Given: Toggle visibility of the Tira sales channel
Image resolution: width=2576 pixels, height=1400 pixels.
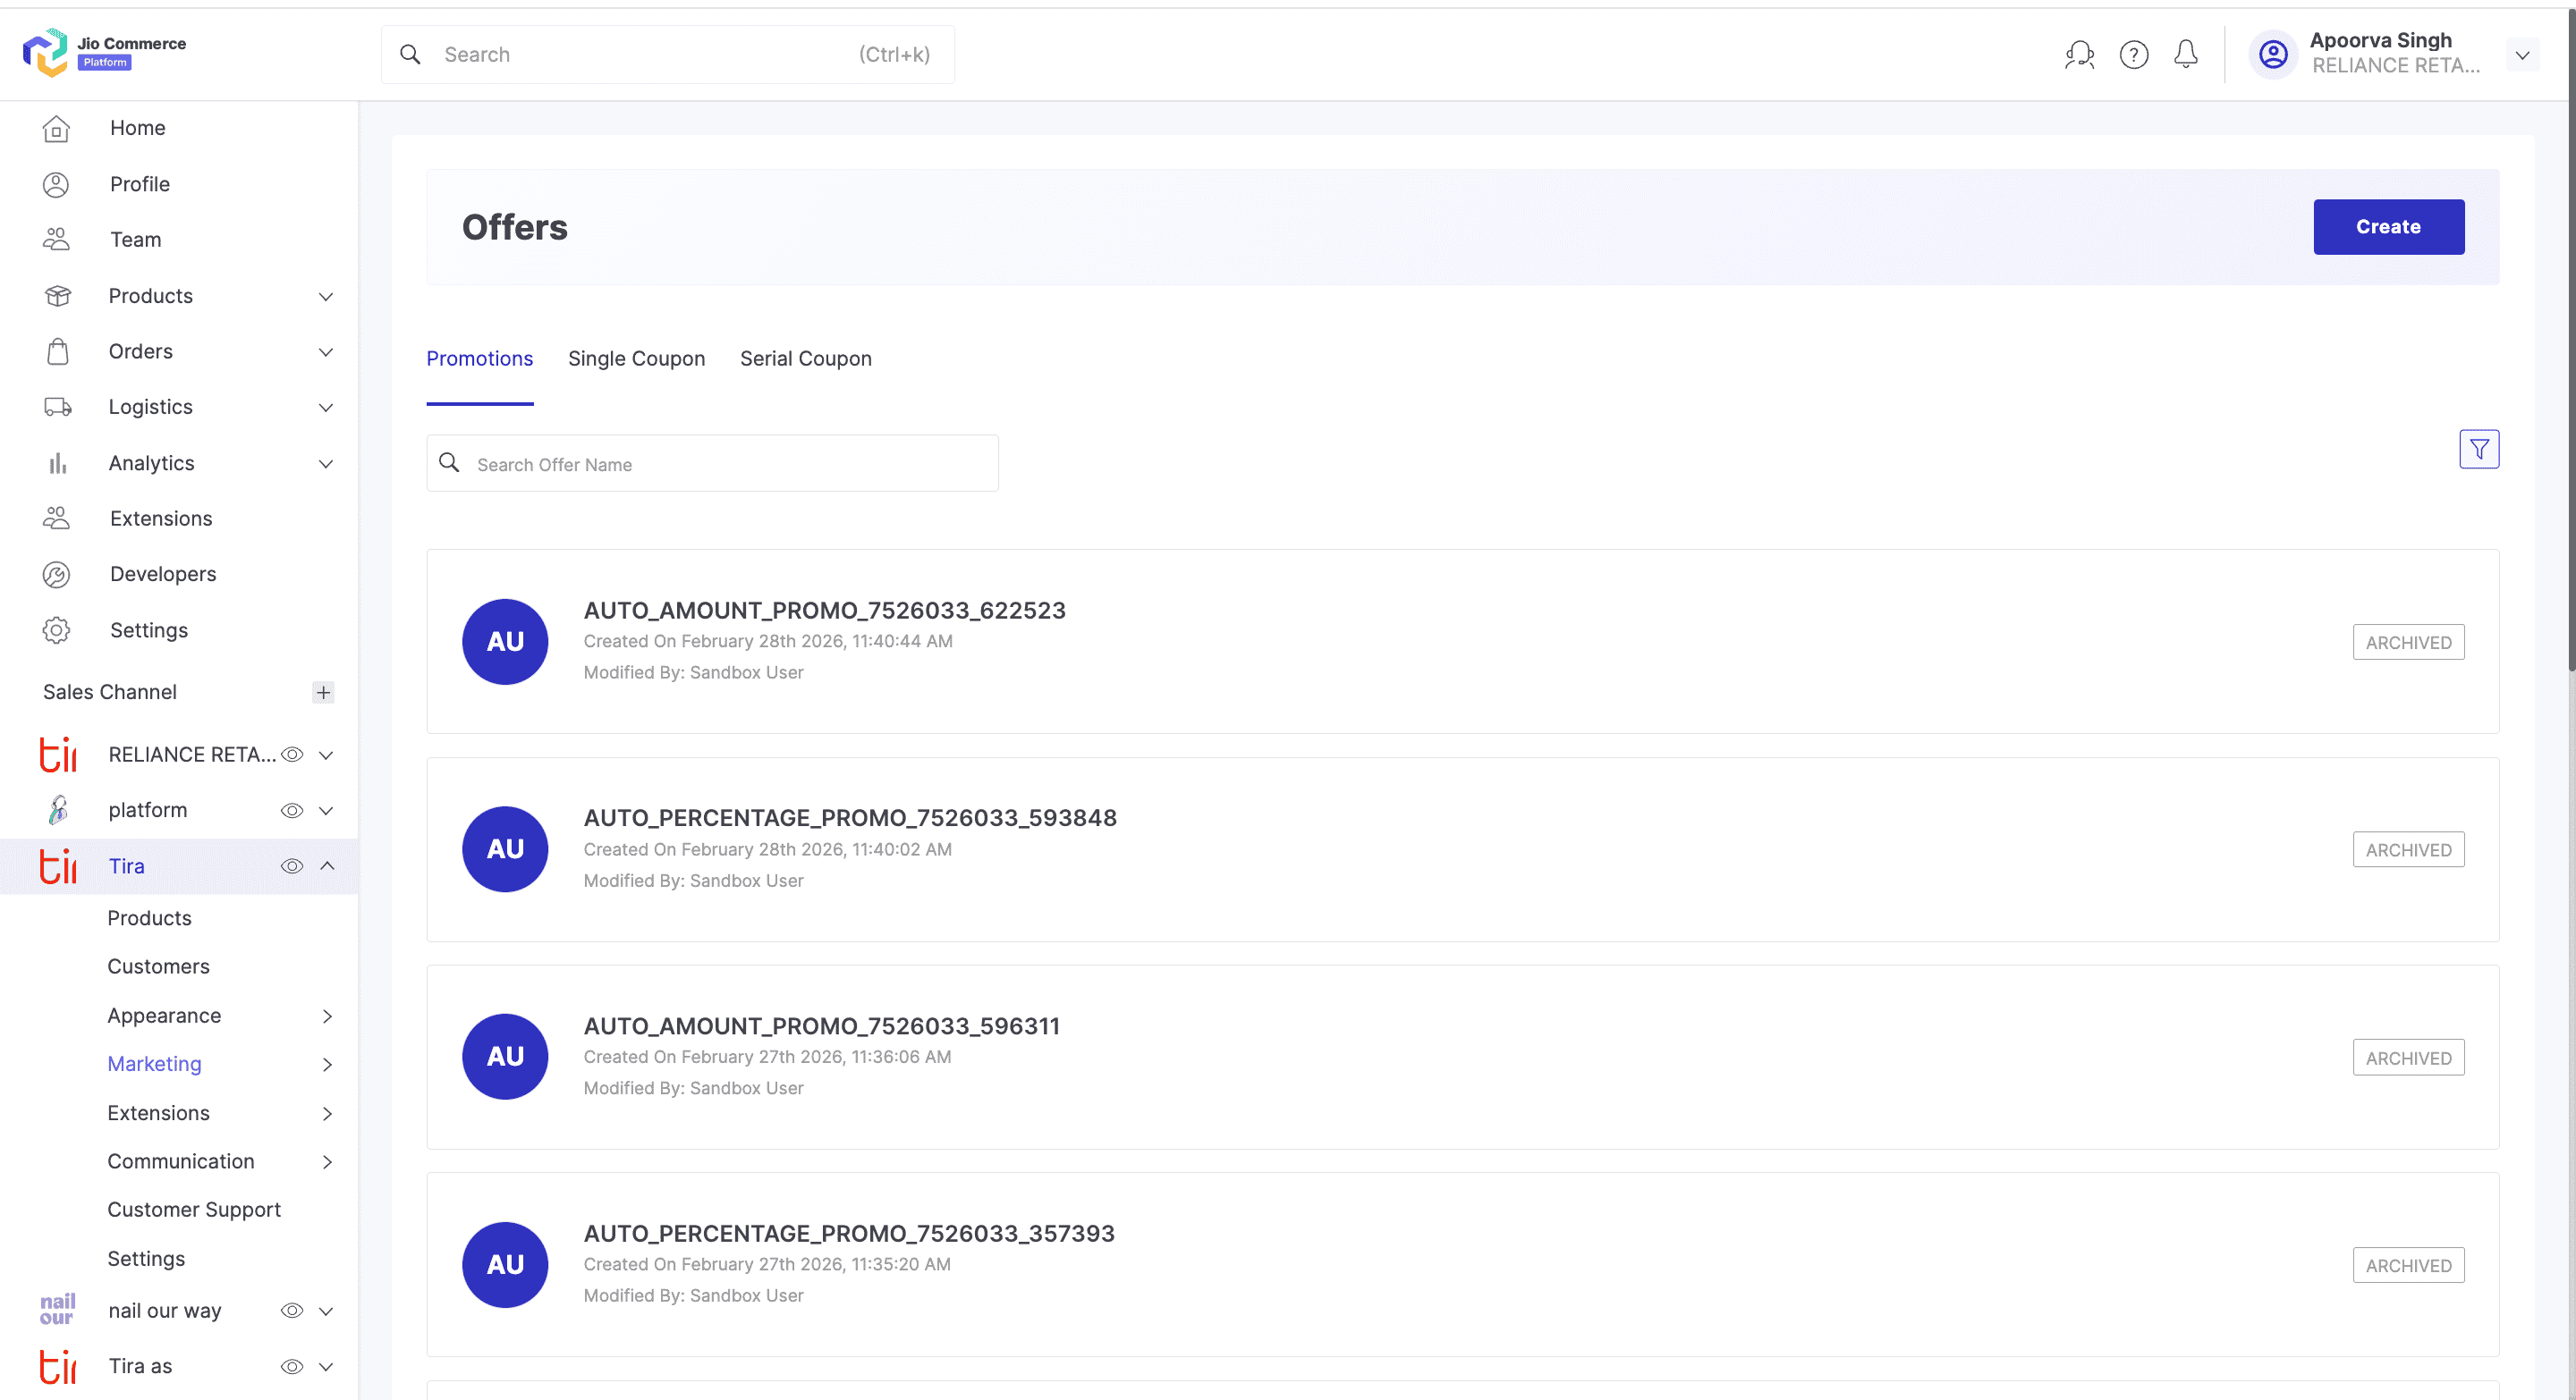Looking at the screenshot, I should 291,866.
